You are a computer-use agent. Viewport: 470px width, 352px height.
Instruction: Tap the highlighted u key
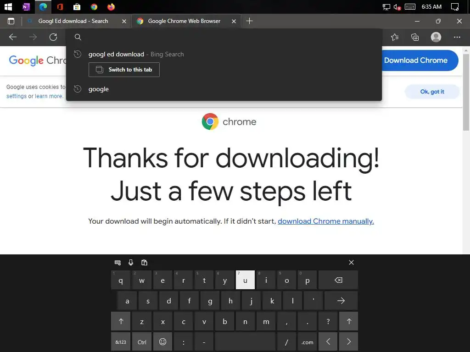[x=245, y=280]
